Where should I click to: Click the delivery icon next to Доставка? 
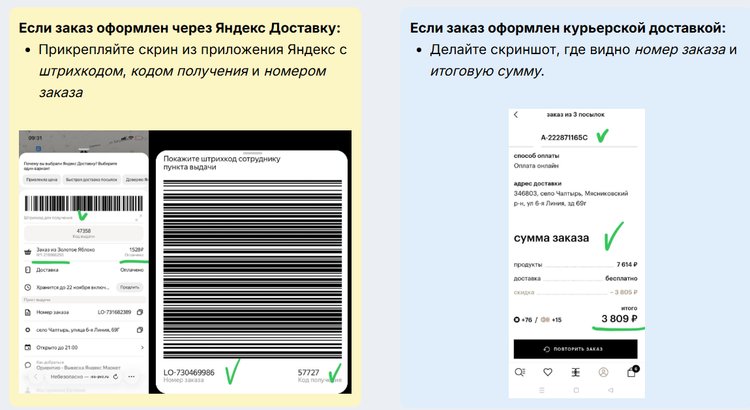(28, 270)
